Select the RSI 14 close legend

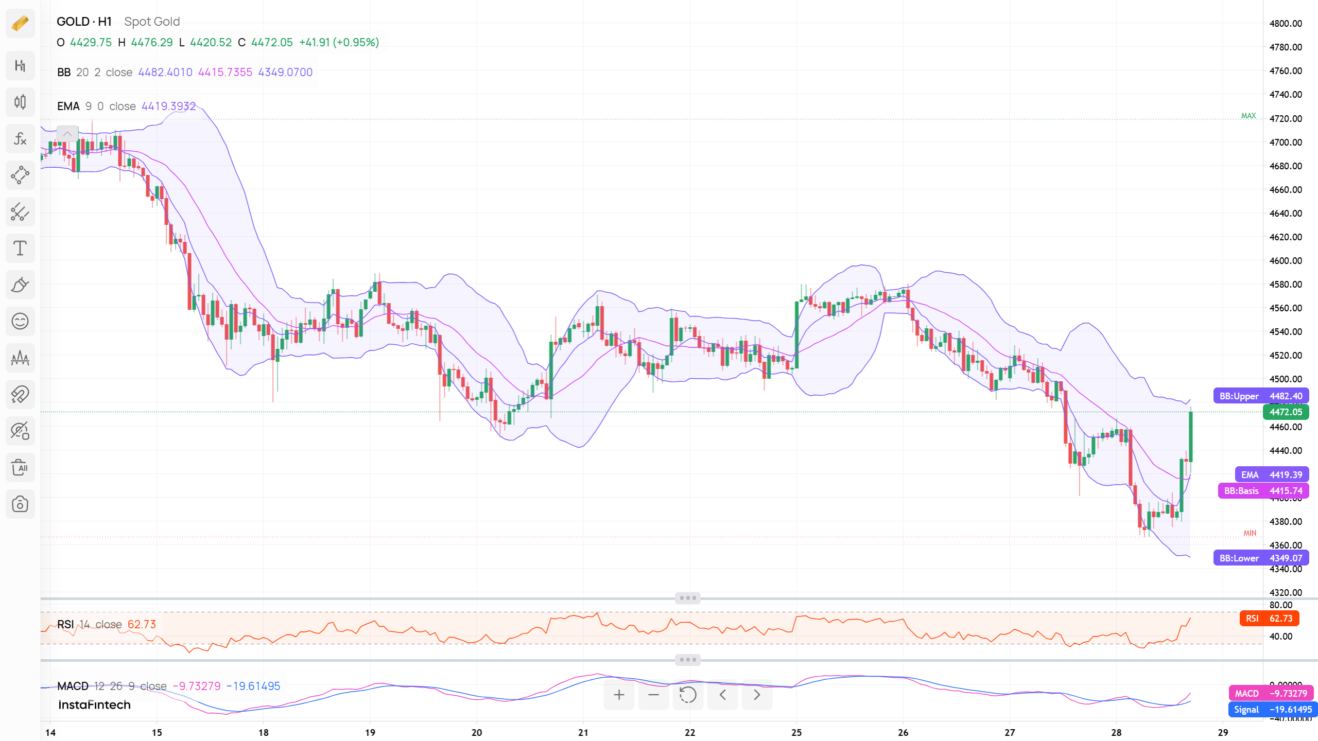pyautogui.click(x=107, y=624)
